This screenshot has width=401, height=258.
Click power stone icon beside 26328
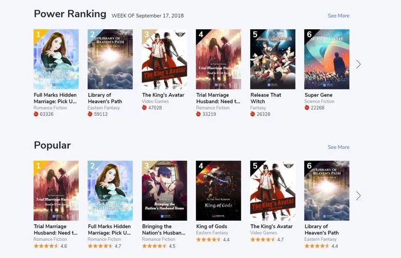point(253,114)
